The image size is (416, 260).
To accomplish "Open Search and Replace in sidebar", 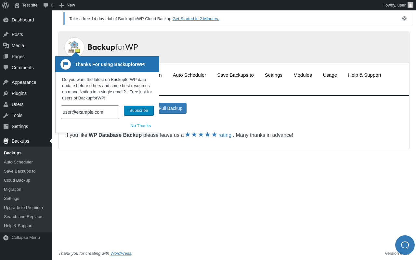I will click(23, 217).
